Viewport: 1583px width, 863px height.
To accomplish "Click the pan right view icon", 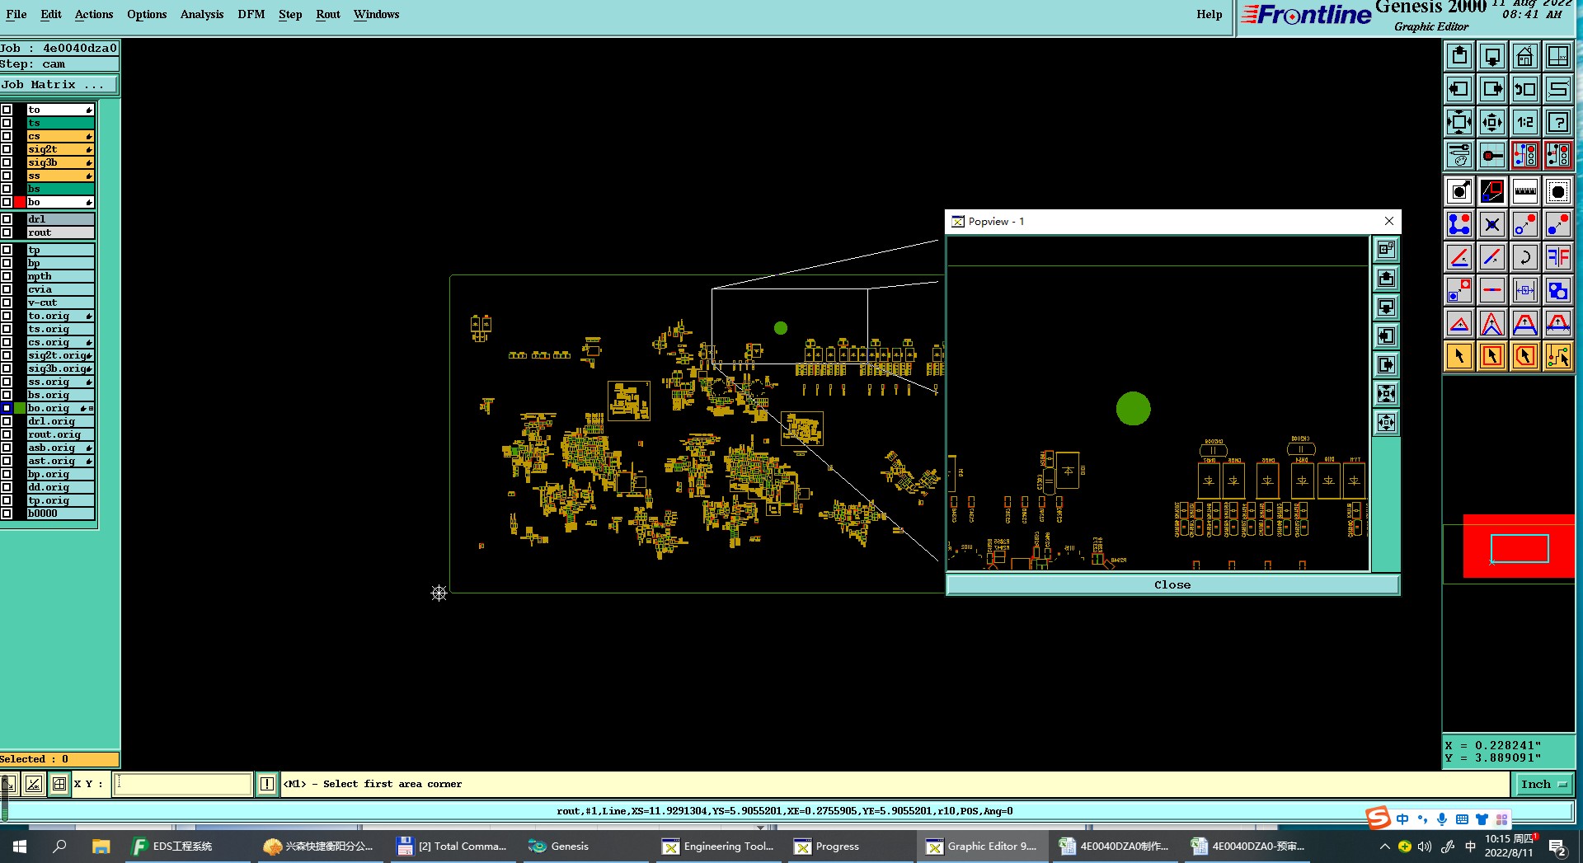I will 1492,89.
